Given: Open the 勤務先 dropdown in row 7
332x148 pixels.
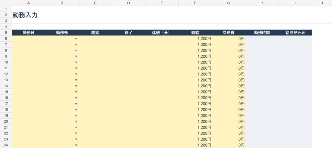Looking at the screenshot, I should coord(76,44).
